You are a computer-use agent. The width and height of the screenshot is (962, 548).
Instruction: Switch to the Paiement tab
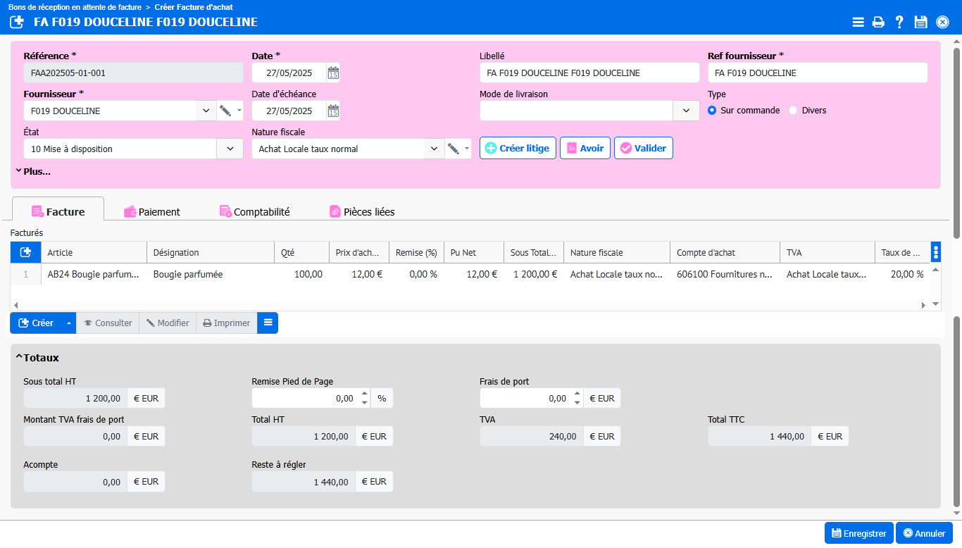[x=151, y=211]
